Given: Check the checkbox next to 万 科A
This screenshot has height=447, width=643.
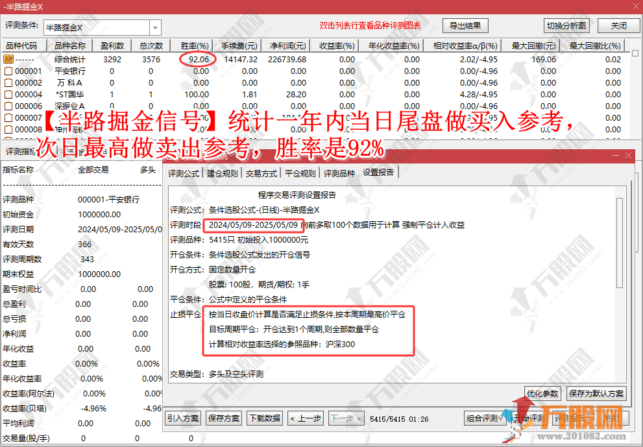Looking at the screenshot, I should (x=10, y=81).
